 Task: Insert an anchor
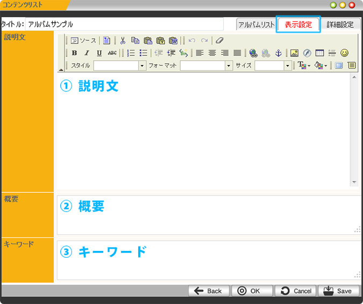tap(278, 53)
